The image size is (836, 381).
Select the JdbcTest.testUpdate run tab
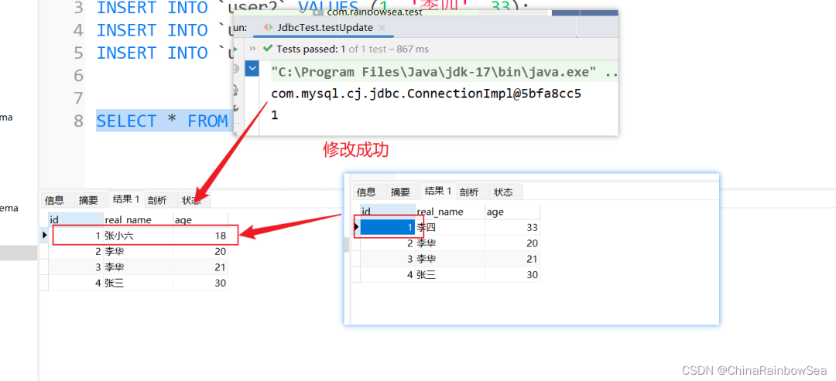[324, 28]
